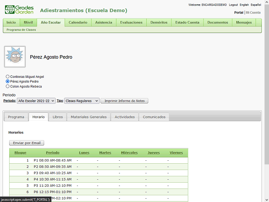Open the Año Escolar 2021-22 period dropdown
Image resolution: width=269 pixels, height=202 pixels.
tap(36, 101)
